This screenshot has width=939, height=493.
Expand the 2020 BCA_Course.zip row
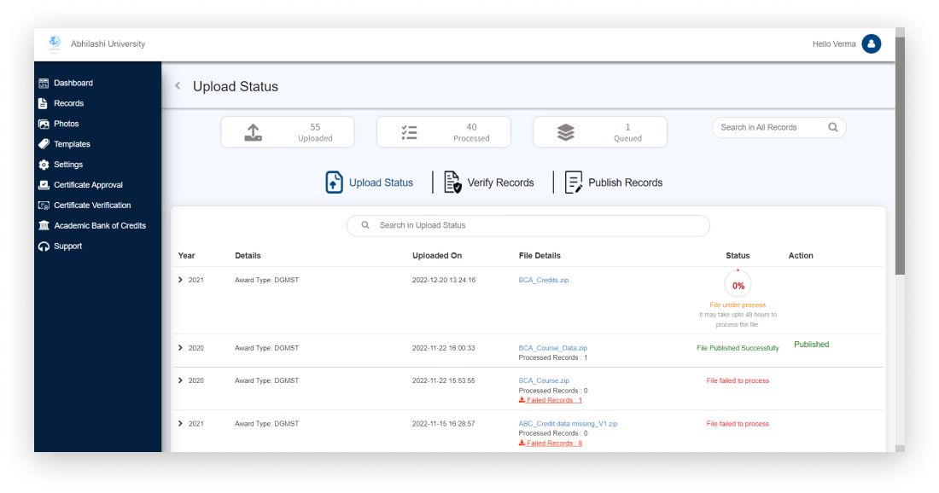(180, 380)
